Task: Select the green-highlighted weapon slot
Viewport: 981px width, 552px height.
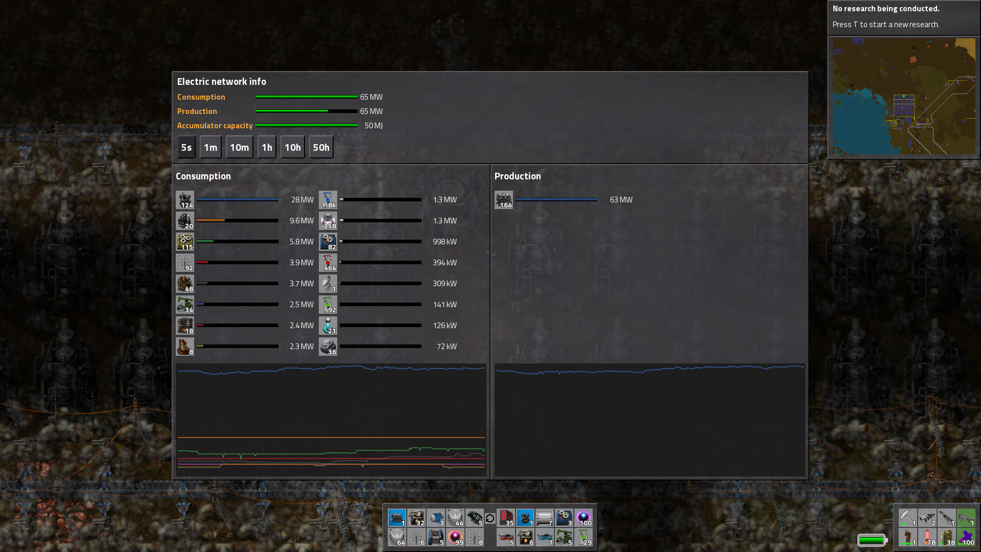Action: pyautogui.click(x=966, y=518)
